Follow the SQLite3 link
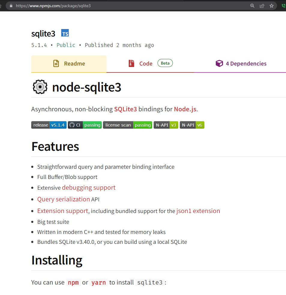The height and width of the screenshot is (295, 286). click(125, 109)
